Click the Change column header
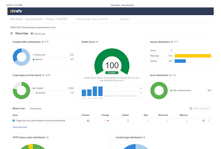221x149 pixels. tap(105, 115)
